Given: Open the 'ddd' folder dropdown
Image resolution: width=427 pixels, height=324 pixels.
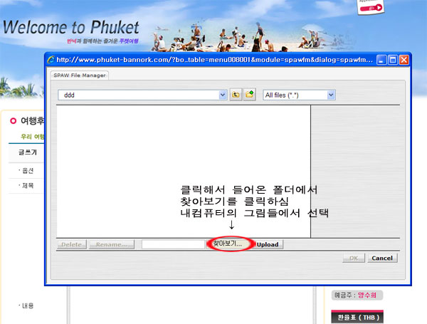Looking at the screenshot, I should point(223,95).
